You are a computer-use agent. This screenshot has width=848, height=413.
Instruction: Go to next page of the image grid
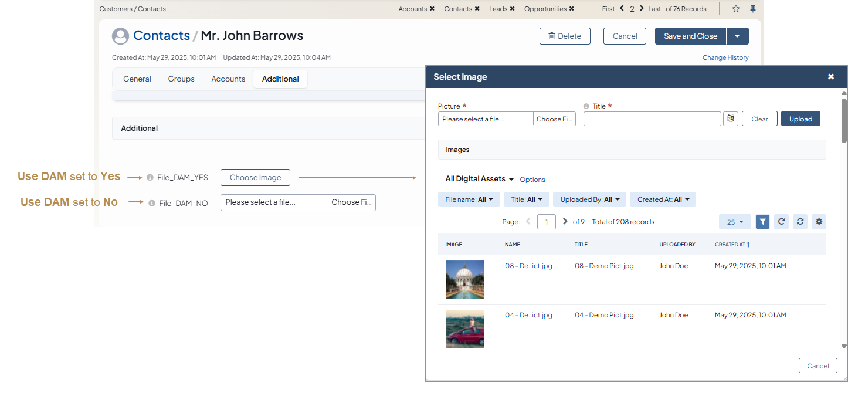click(565, 222)
